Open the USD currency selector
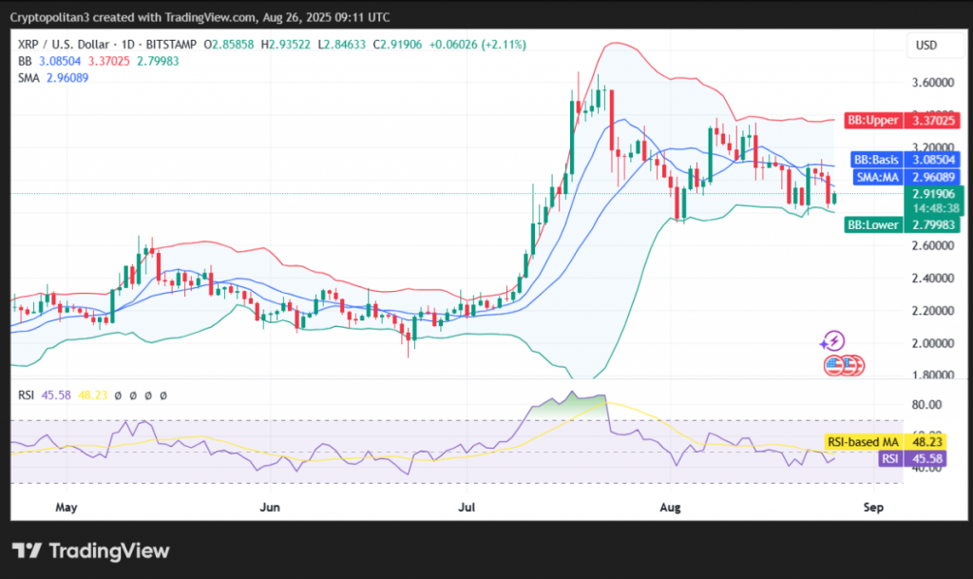 (x=925, y=45)
